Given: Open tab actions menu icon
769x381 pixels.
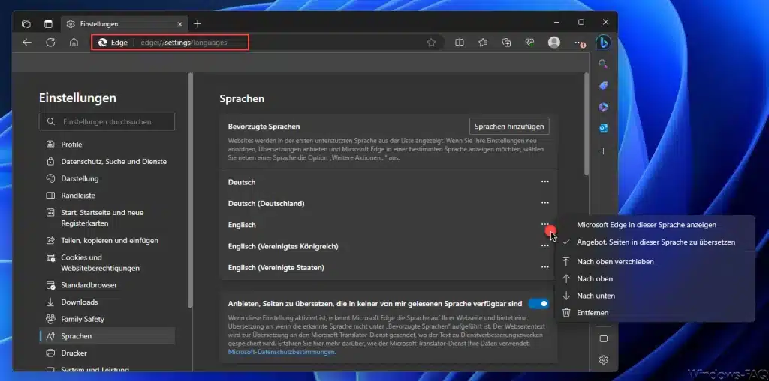Looking at the screenshot, I should pyautogui.click(x=48, y=23).
